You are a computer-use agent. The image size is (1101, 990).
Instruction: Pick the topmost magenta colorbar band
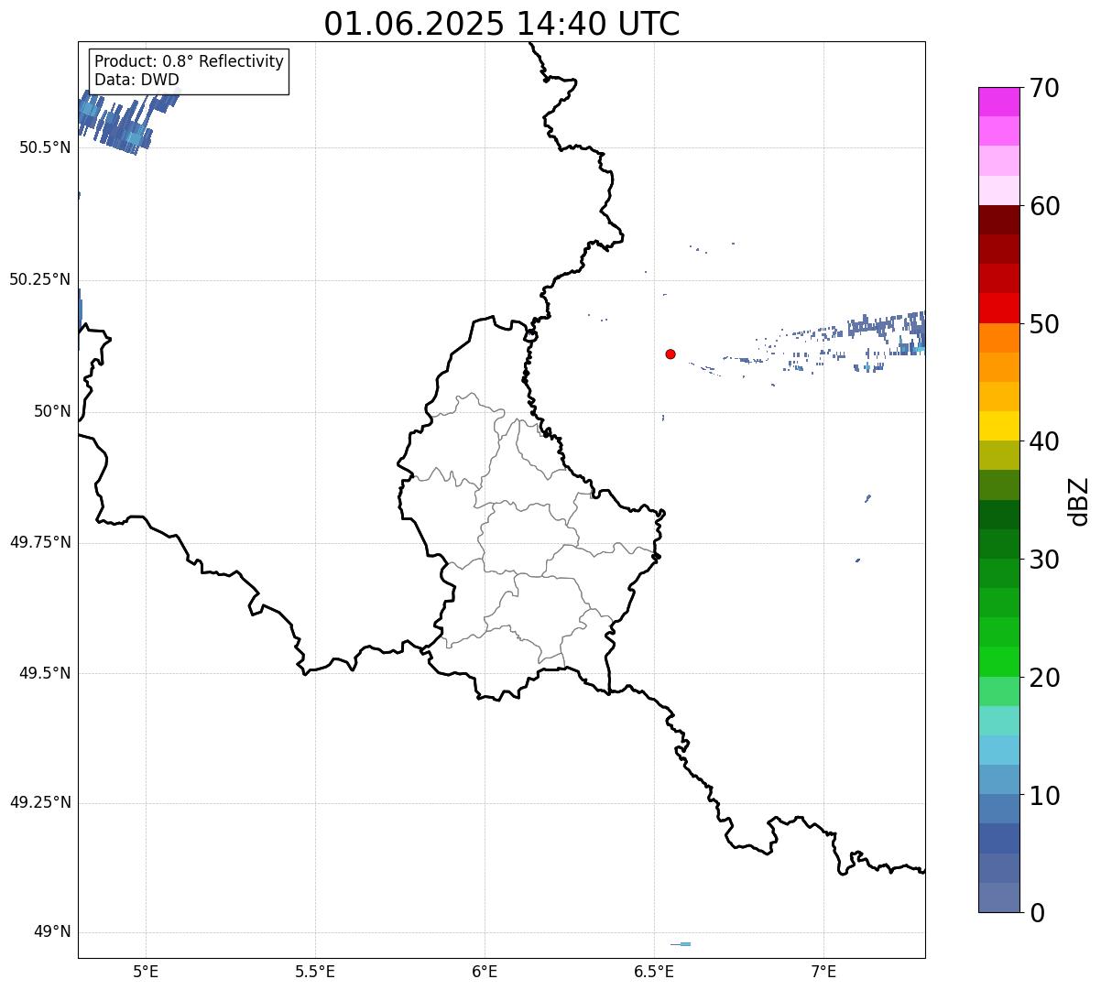[999, 102]
